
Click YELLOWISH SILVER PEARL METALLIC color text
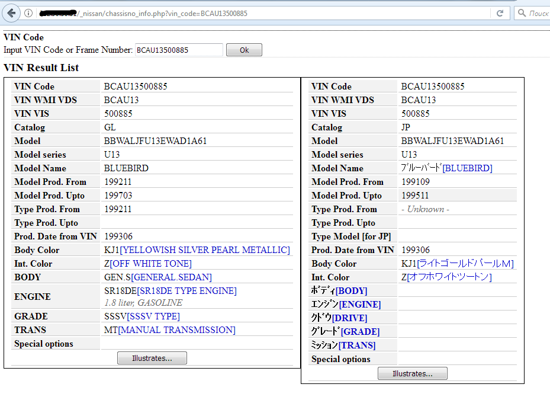point(205,250)
